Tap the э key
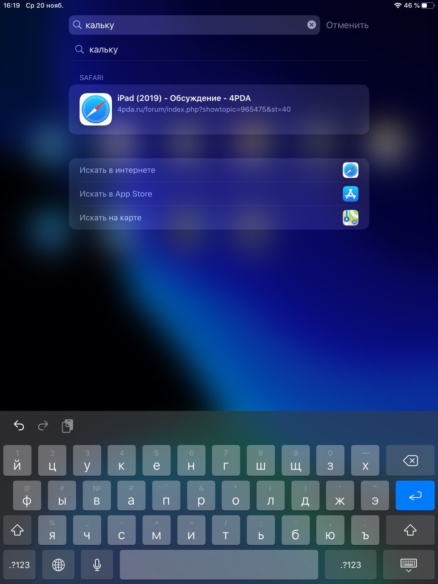Screen dimensions: 438x584 pyautogui.click(x=375, y=495)
